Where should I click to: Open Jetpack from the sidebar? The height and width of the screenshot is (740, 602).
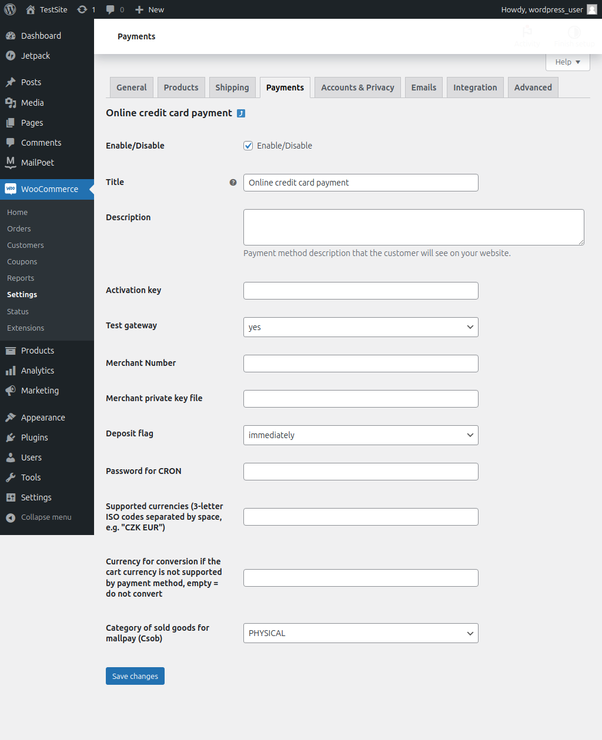[x=35, y=56]
